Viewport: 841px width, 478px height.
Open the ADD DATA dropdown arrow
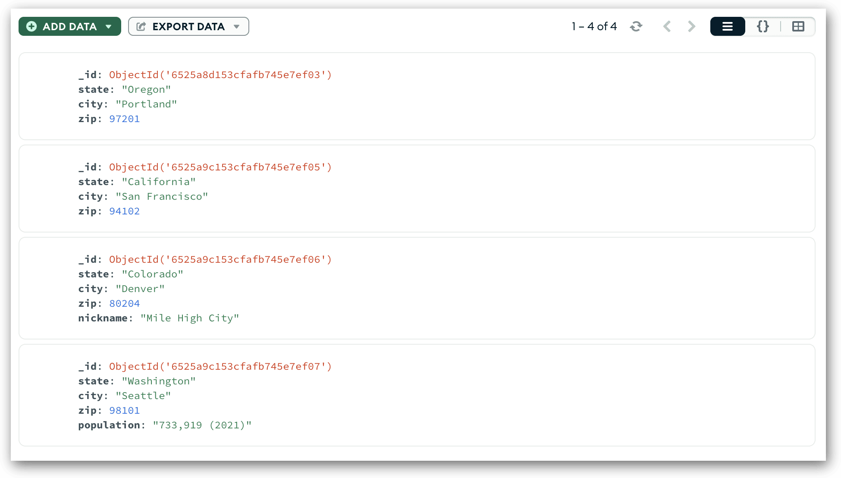[x=109, y=27]
